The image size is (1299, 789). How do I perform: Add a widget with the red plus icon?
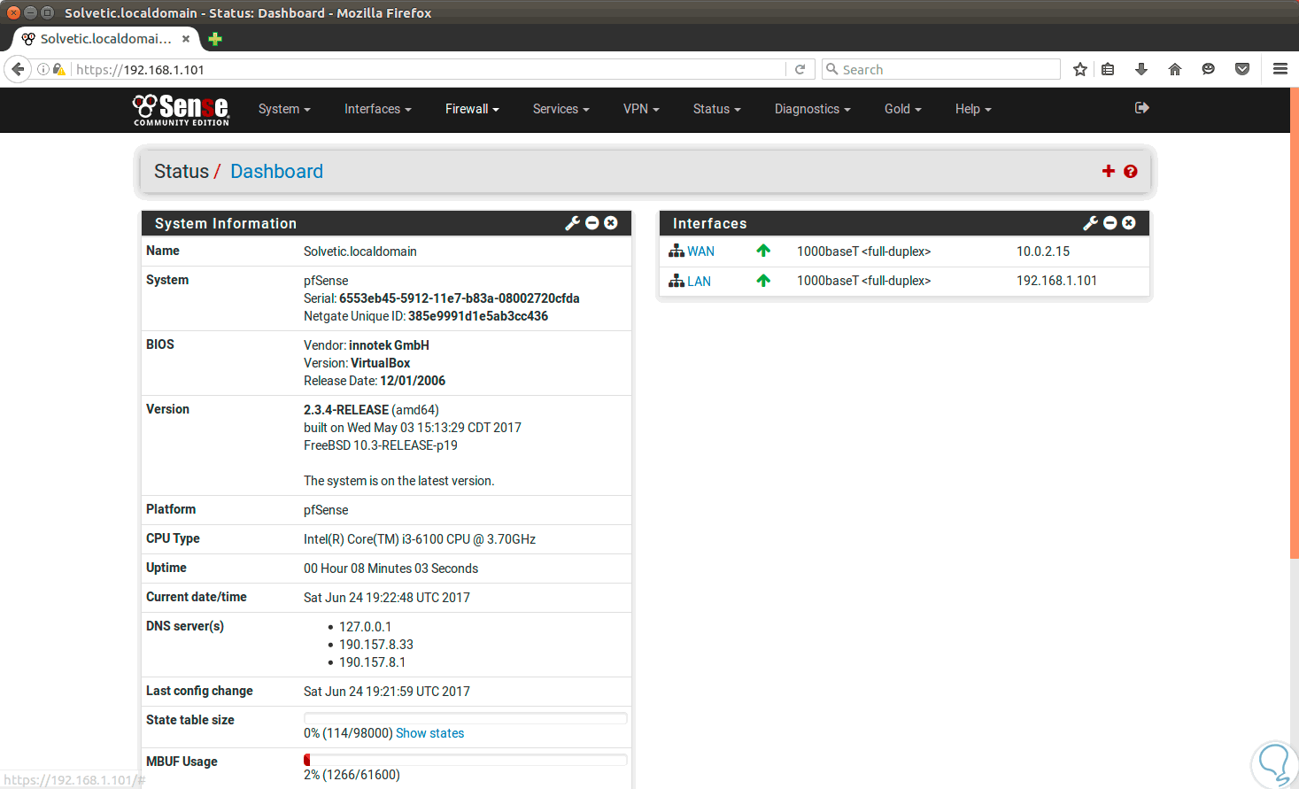[1109, 171]
